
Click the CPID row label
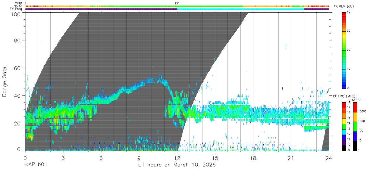point(18,3)
